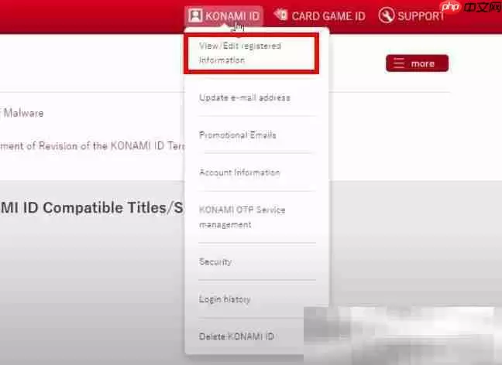The width and height of the screenshot is (502, 365).
Task: Go to Account Information
Action: [x=239, y=172]
